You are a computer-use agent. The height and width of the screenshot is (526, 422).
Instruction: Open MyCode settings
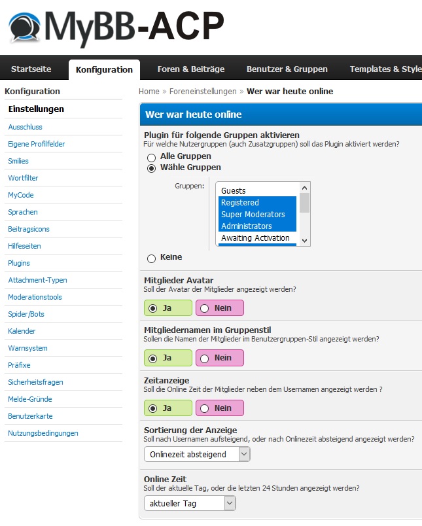21,195
